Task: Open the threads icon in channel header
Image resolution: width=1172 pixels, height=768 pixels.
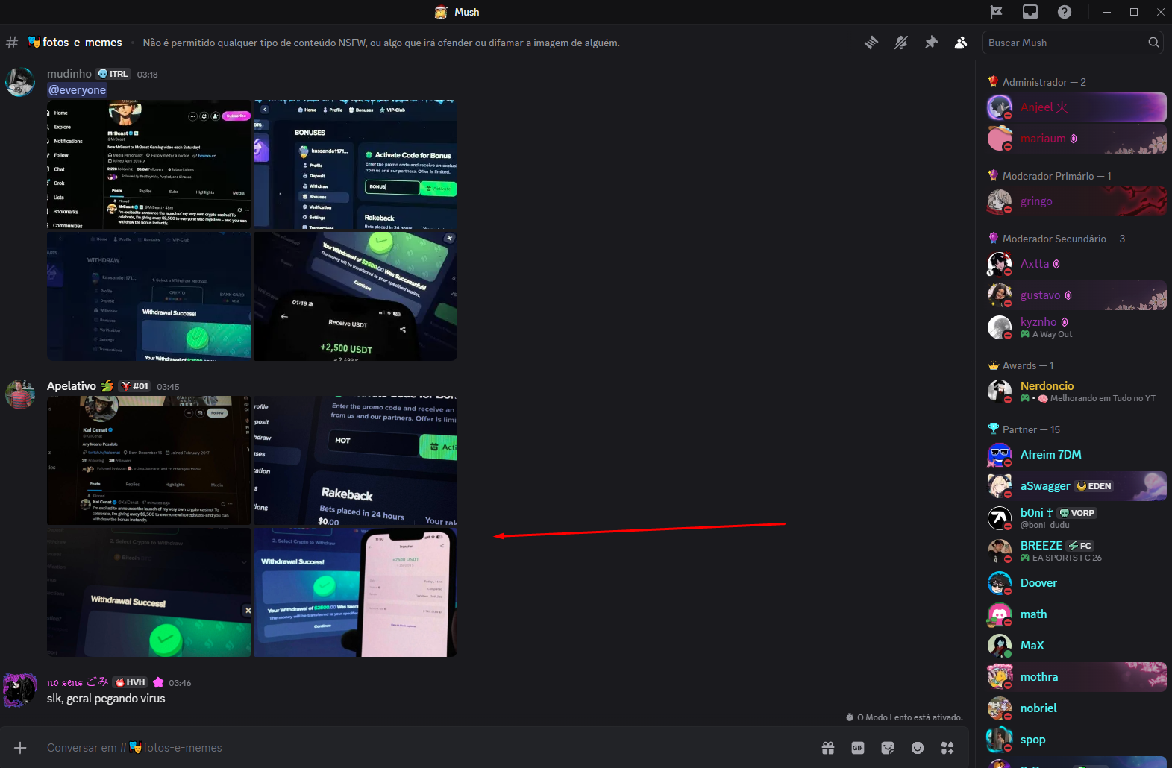Action: coord(871,43)
